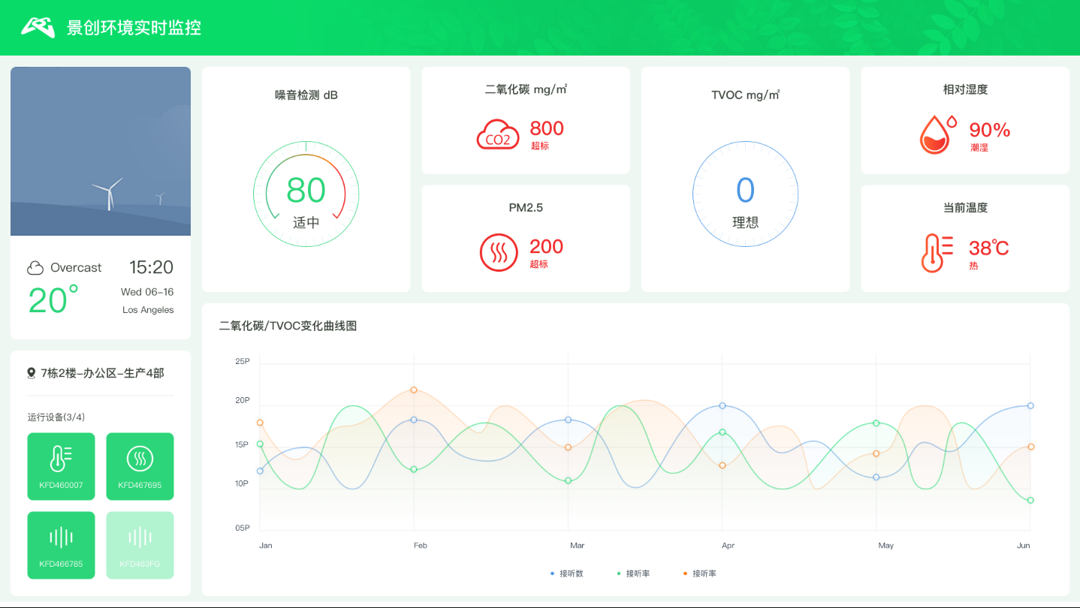Click the Overcast cloud weather icon

click(x=35, y=268)
